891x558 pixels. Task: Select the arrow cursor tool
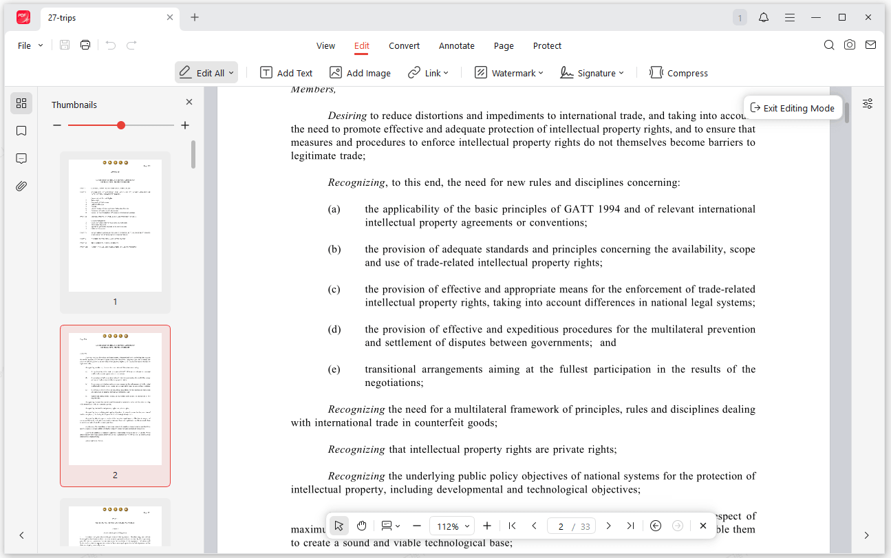point(339,526)
